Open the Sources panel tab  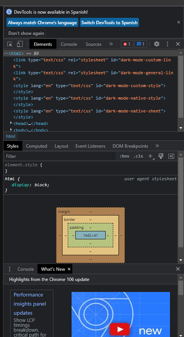pos(94,44)
